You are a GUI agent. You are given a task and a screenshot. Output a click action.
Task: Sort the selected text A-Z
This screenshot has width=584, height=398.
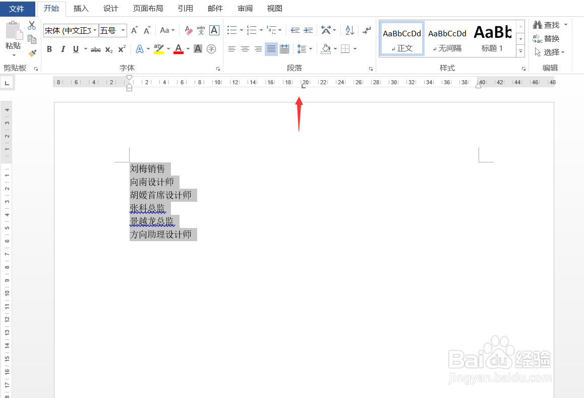[349, 30]
